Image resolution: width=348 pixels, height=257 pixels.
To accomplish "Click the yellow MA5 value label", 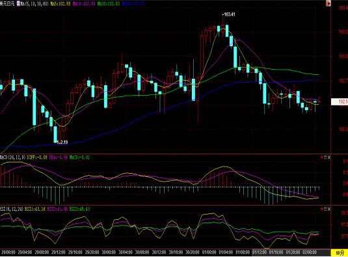I will click(x=60, y=4).
